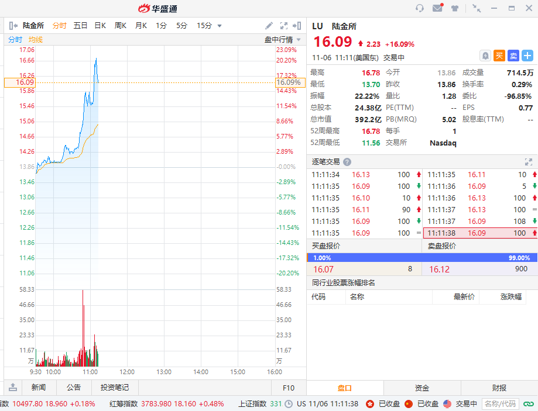Toggle the 分时 line legend
Screen dimensions: 538x411
click(15, 40)
